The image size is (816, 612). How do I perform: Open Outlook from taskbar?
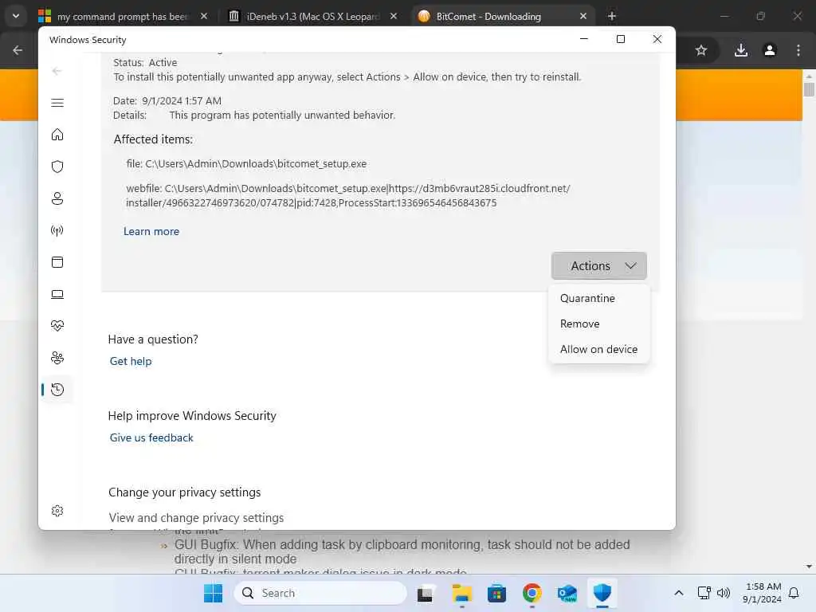tap(567, 593)
